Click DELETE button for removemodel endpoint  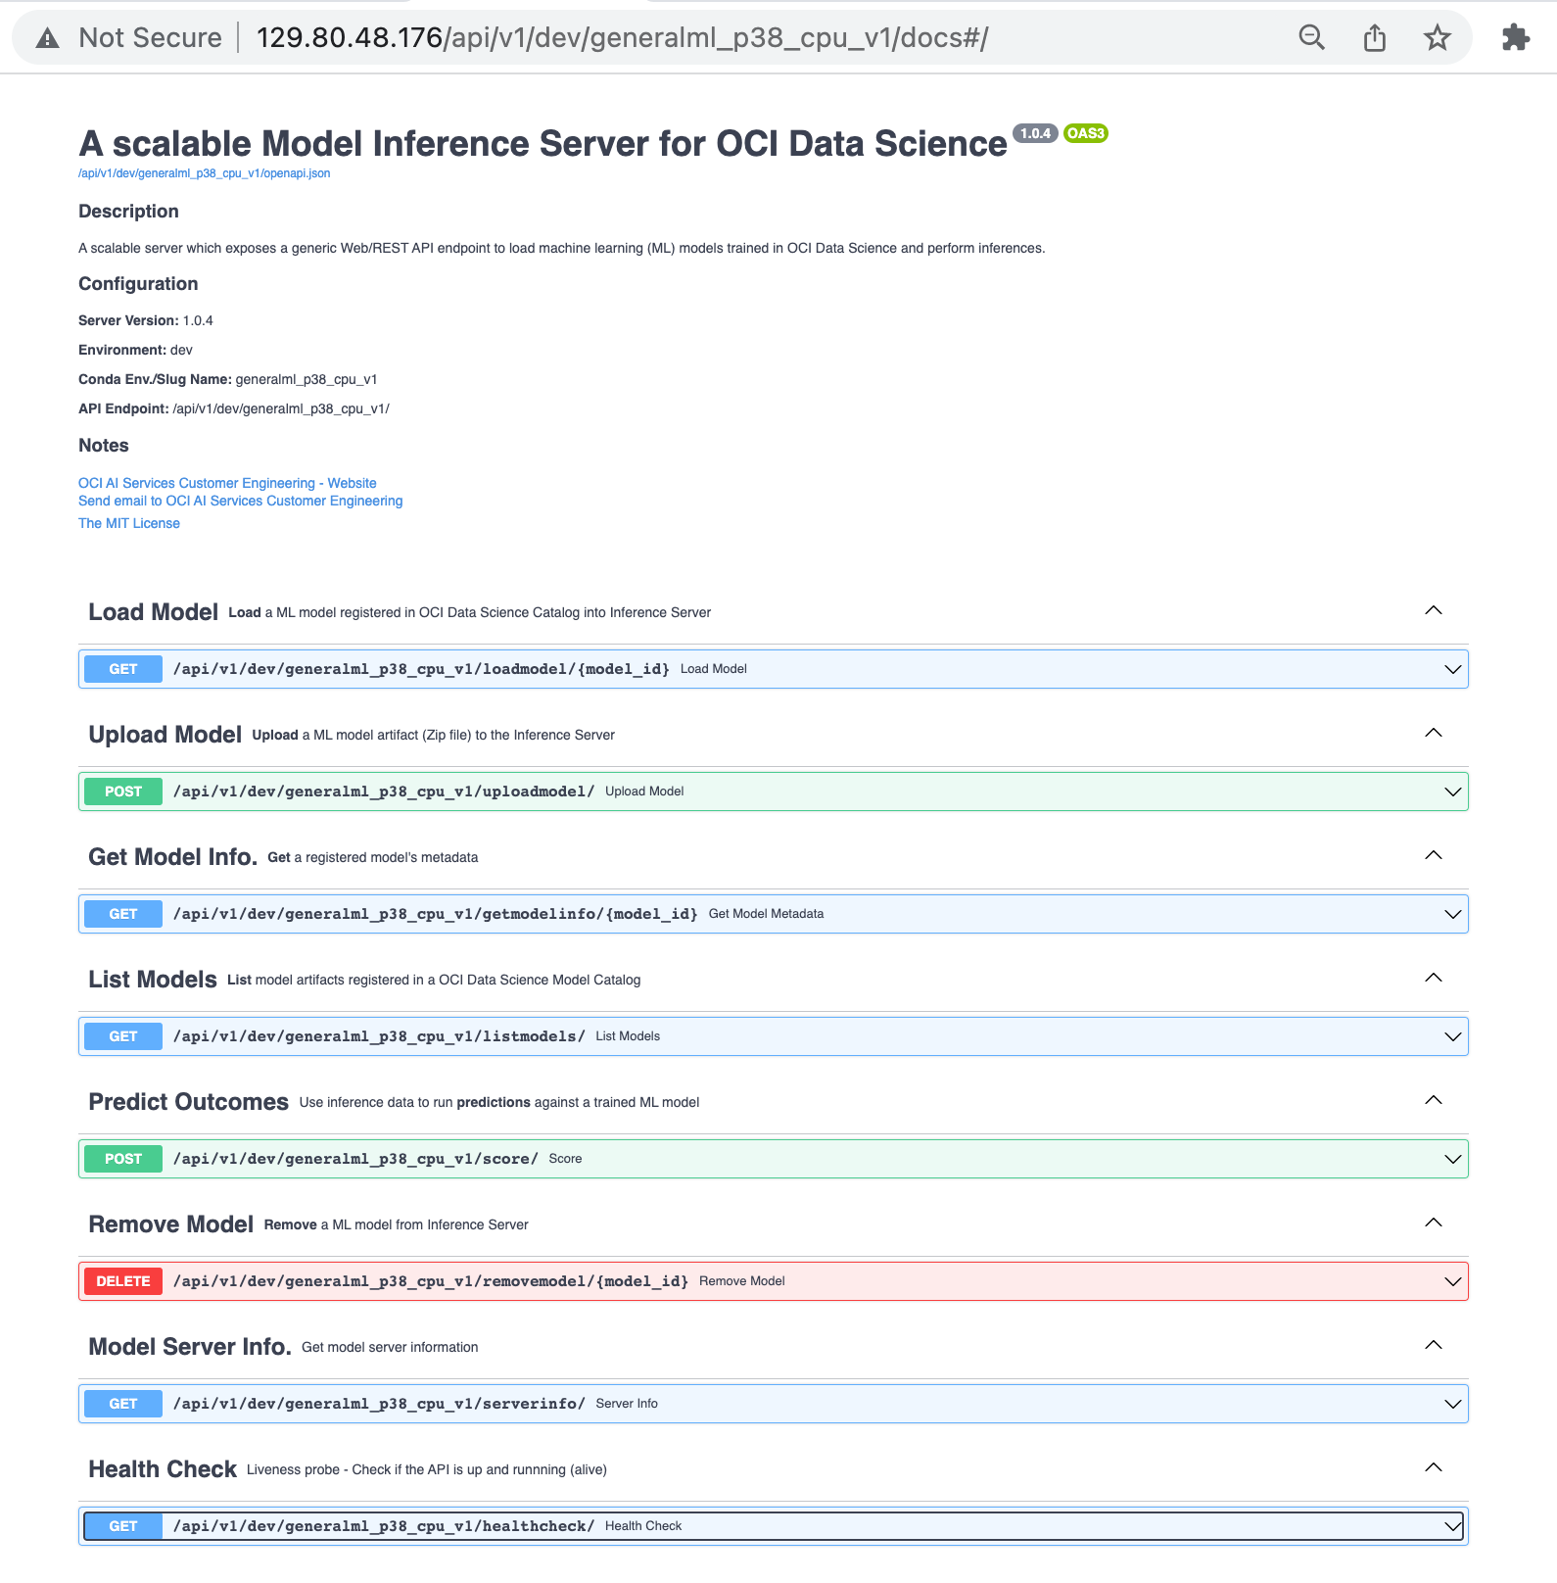(x=123, y=1281)
